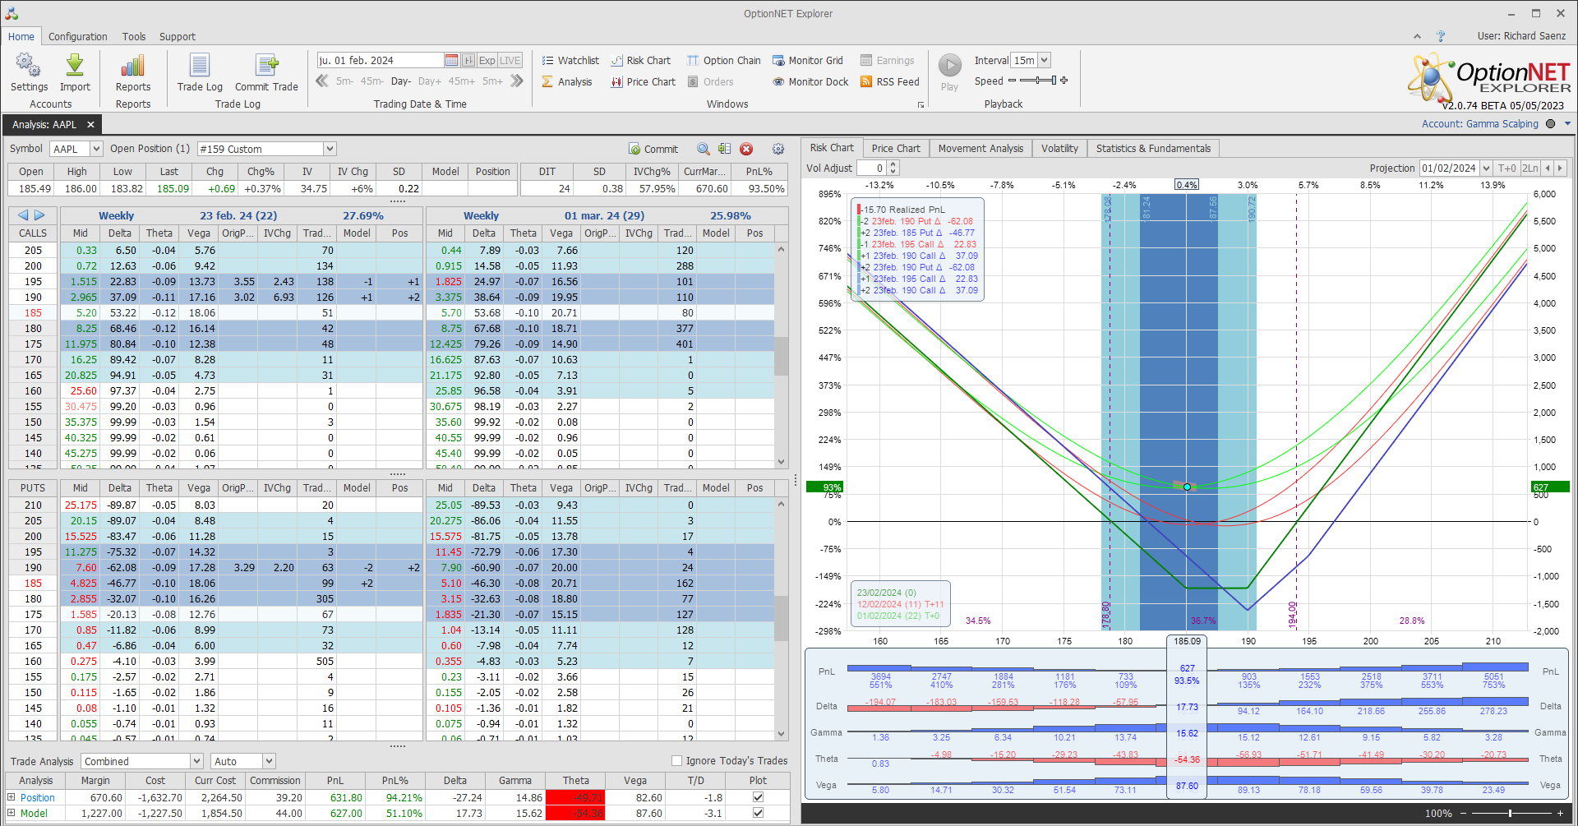This screenshot has width=1578, height=826.
Task: Step back with the double-left chevron
Action: [322, 81]
